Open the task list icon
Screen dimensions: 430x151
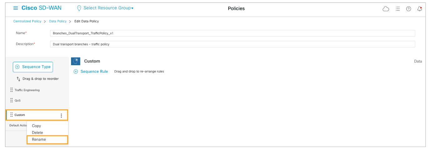point(398,9)
